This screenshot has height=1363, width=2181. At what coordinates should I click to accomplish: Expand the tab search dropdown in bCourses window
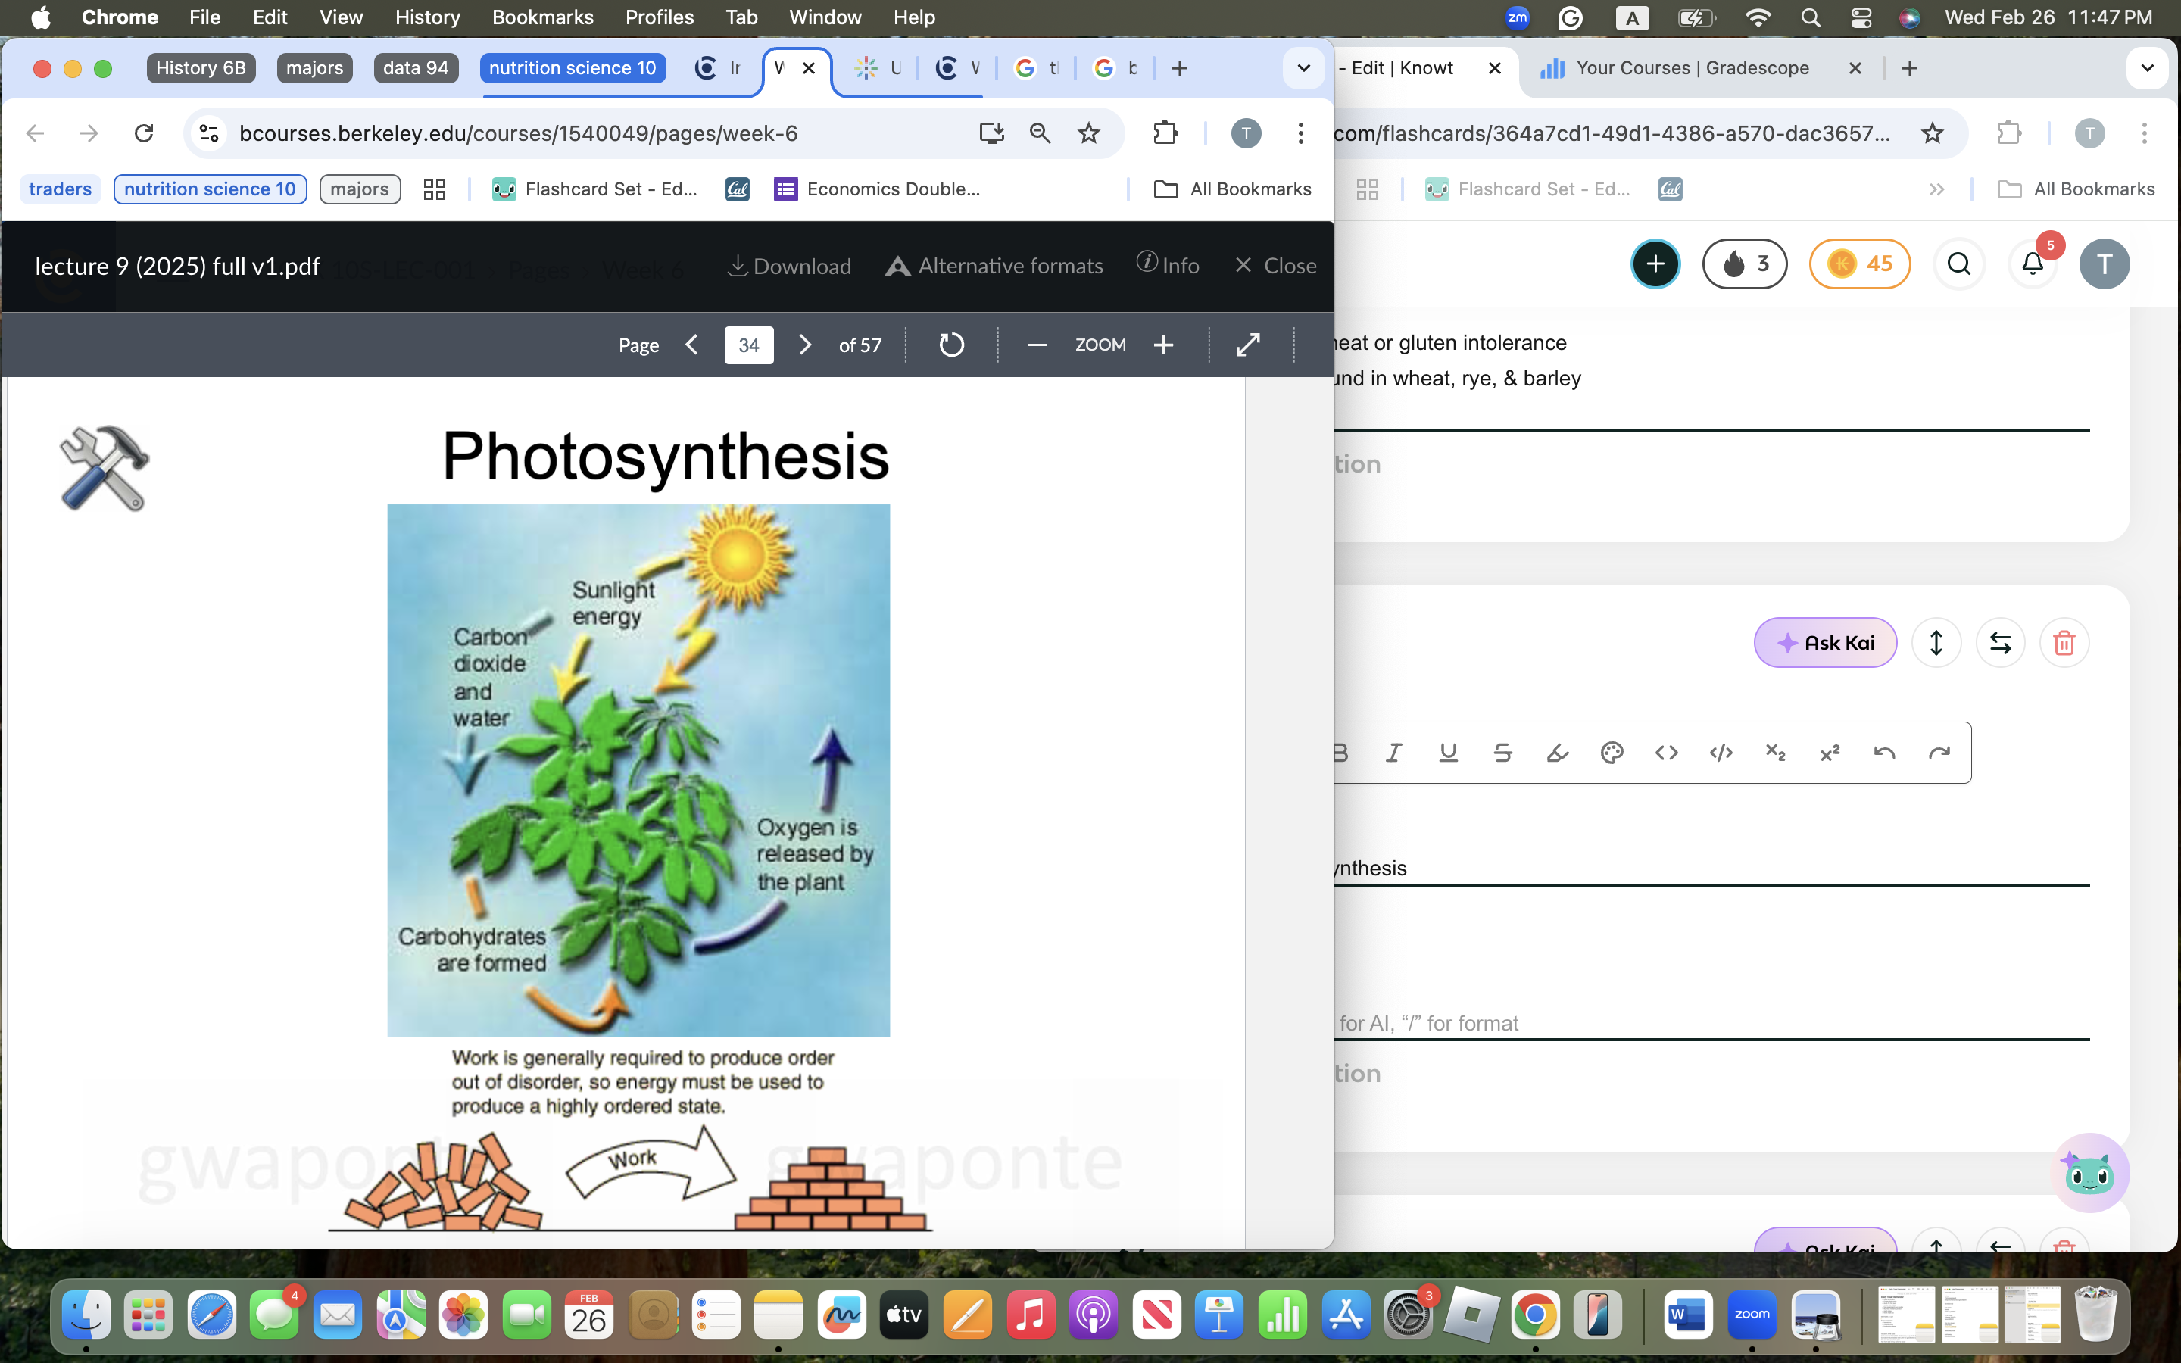coord(1303,67)
